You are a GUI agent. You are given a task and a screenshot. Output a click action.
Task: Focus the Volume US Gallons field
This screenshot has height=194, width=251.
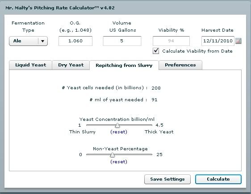122,41
